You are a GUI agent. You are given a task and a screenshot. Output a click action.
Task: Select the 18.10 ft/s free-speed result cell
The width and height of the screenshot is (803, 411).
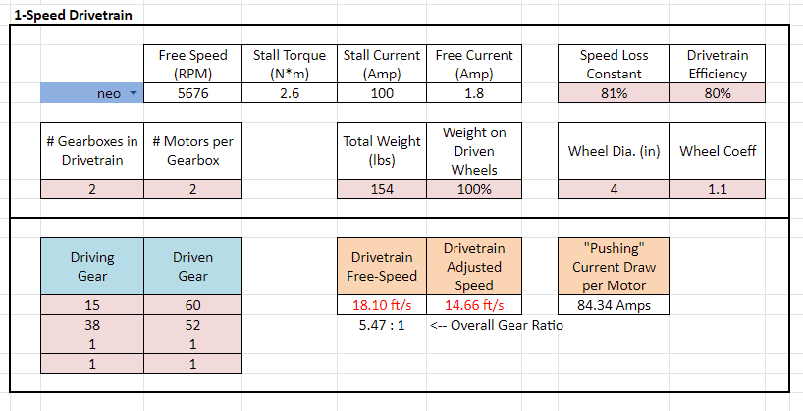point(384,306)
